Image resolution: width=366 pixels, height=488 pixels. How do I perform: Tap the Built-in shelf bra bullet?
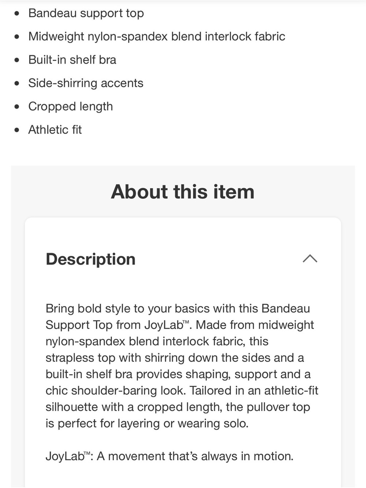tap(72, 60)
